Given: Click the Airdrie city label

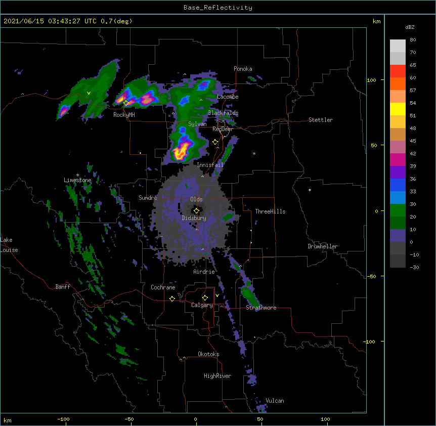Looking at the screenshot, I should coord(204,272).
